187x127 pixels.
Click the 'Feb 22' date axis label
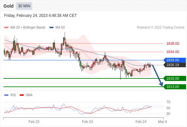pyautogui.click(x=34, y=122)
